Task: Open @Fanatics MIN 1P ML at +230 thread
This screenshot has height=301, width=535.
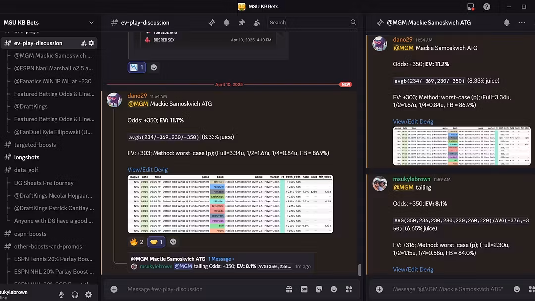Action: click(53, 81)
